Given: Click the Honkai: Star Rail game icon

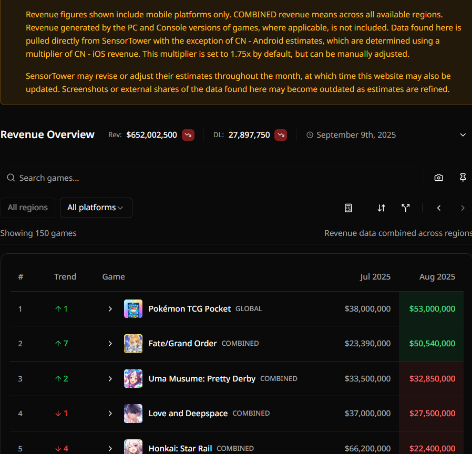Looking at the screenshot, I should click(x=133, y=447).
